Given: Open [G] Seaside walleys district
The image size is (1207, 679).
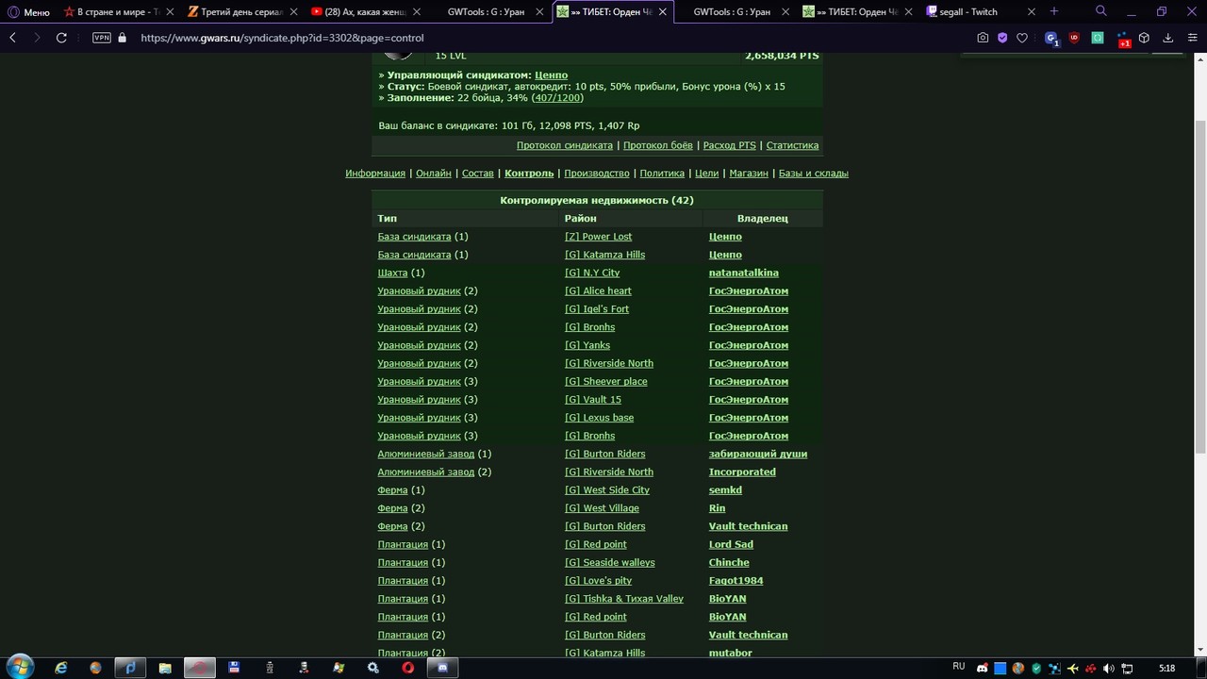Looking at the screenshot, I should [x=609, y=562].
